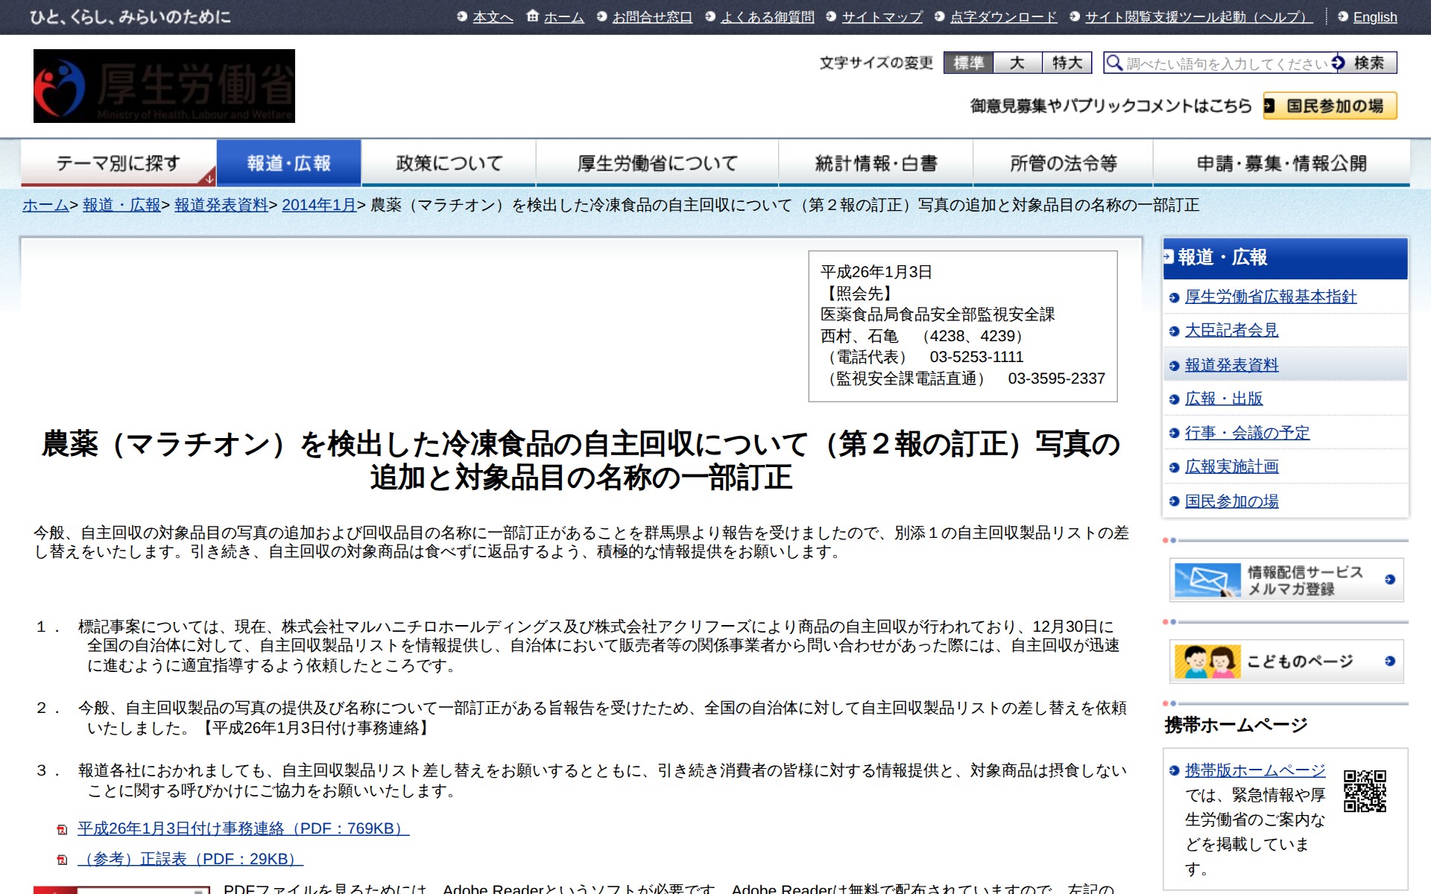Click the mobile site QR code image
Image resolution: width=1431 pixels, height=894 pixels.
coord(1365,790)
